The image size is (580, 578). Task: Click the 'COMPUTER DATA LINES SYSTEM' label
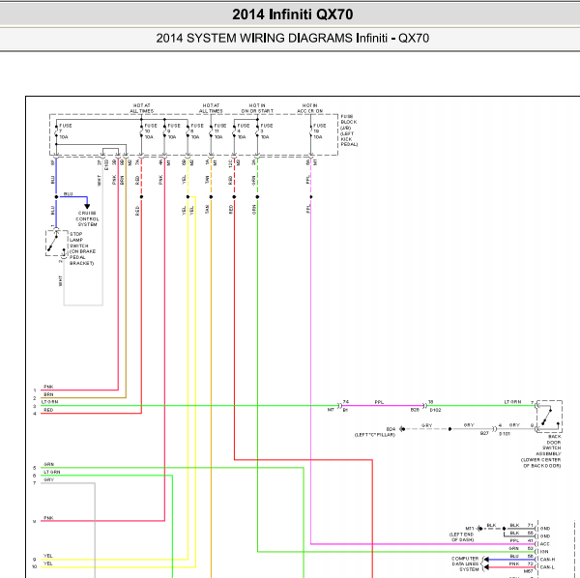point(465,564)
